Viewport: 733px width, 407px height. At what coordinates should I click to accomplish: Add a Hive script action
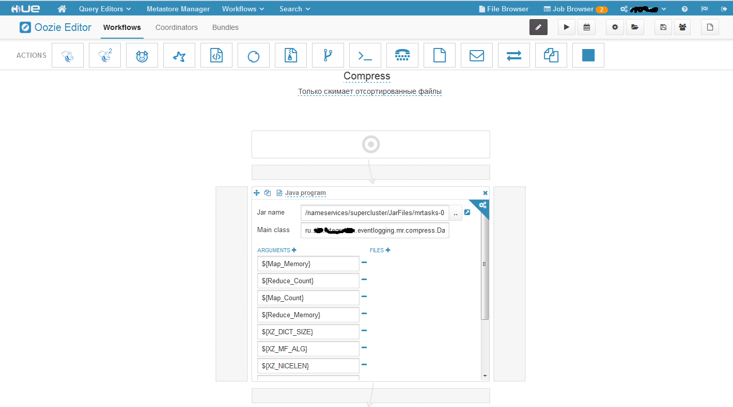click(68, 55)
